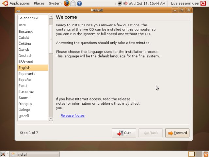The image size is (209, 157).
Task: Select Català language
Action: (33, 38)
